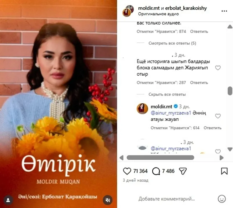
Task: Share the post with paper plane icon
Action: point(183,171)
